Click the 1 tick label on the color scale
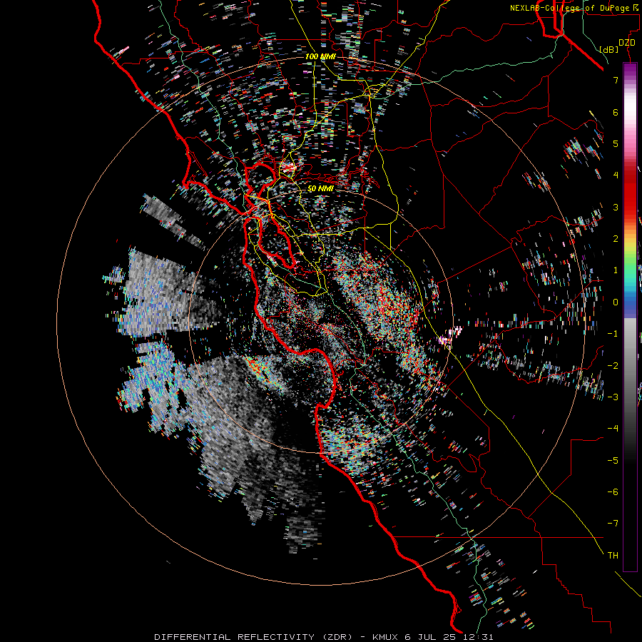The image size is (642, 642). pos(616,270)
